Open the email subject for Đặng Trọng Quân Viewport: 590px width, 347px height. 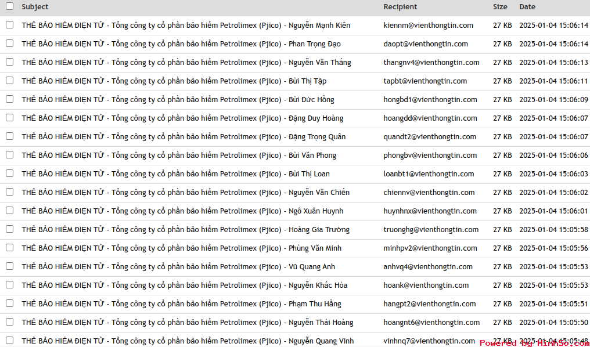pyautogui.click(x=184, y=137)
